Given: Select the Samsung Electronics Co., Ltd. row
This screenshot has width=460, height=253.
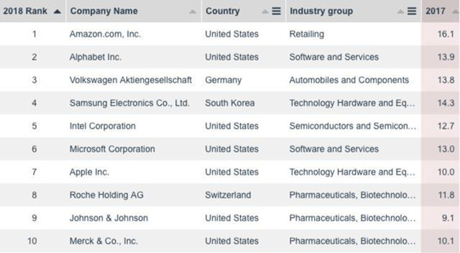Looking at the screenshot, I should tap(230, 103).
